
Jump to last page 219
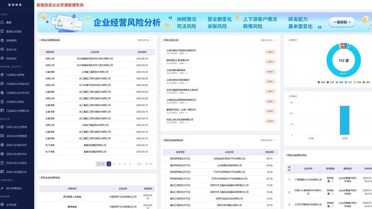[x=139, y=164]
